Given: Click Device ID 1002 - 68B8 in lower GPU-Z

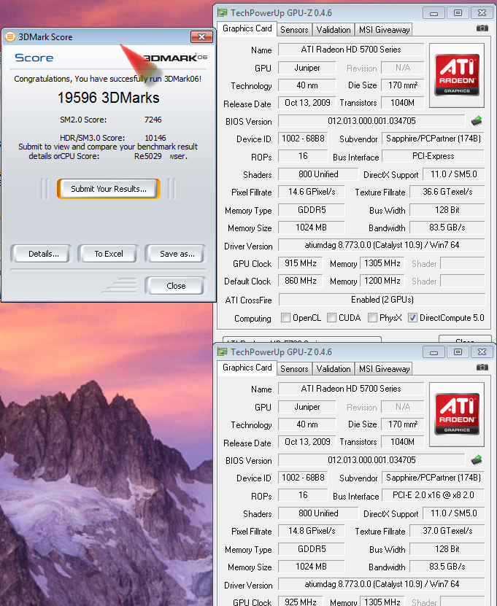Looking at the screenshot, I should 303,478.
